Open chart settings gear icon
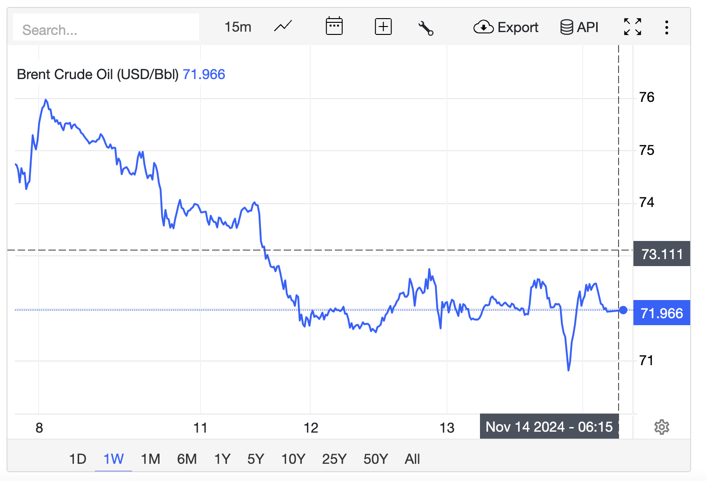 661,427
